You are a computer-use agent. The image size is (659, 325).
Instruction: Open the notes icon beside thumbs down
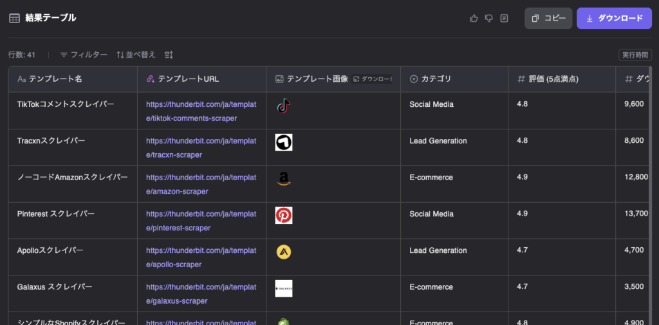point(504,18)
